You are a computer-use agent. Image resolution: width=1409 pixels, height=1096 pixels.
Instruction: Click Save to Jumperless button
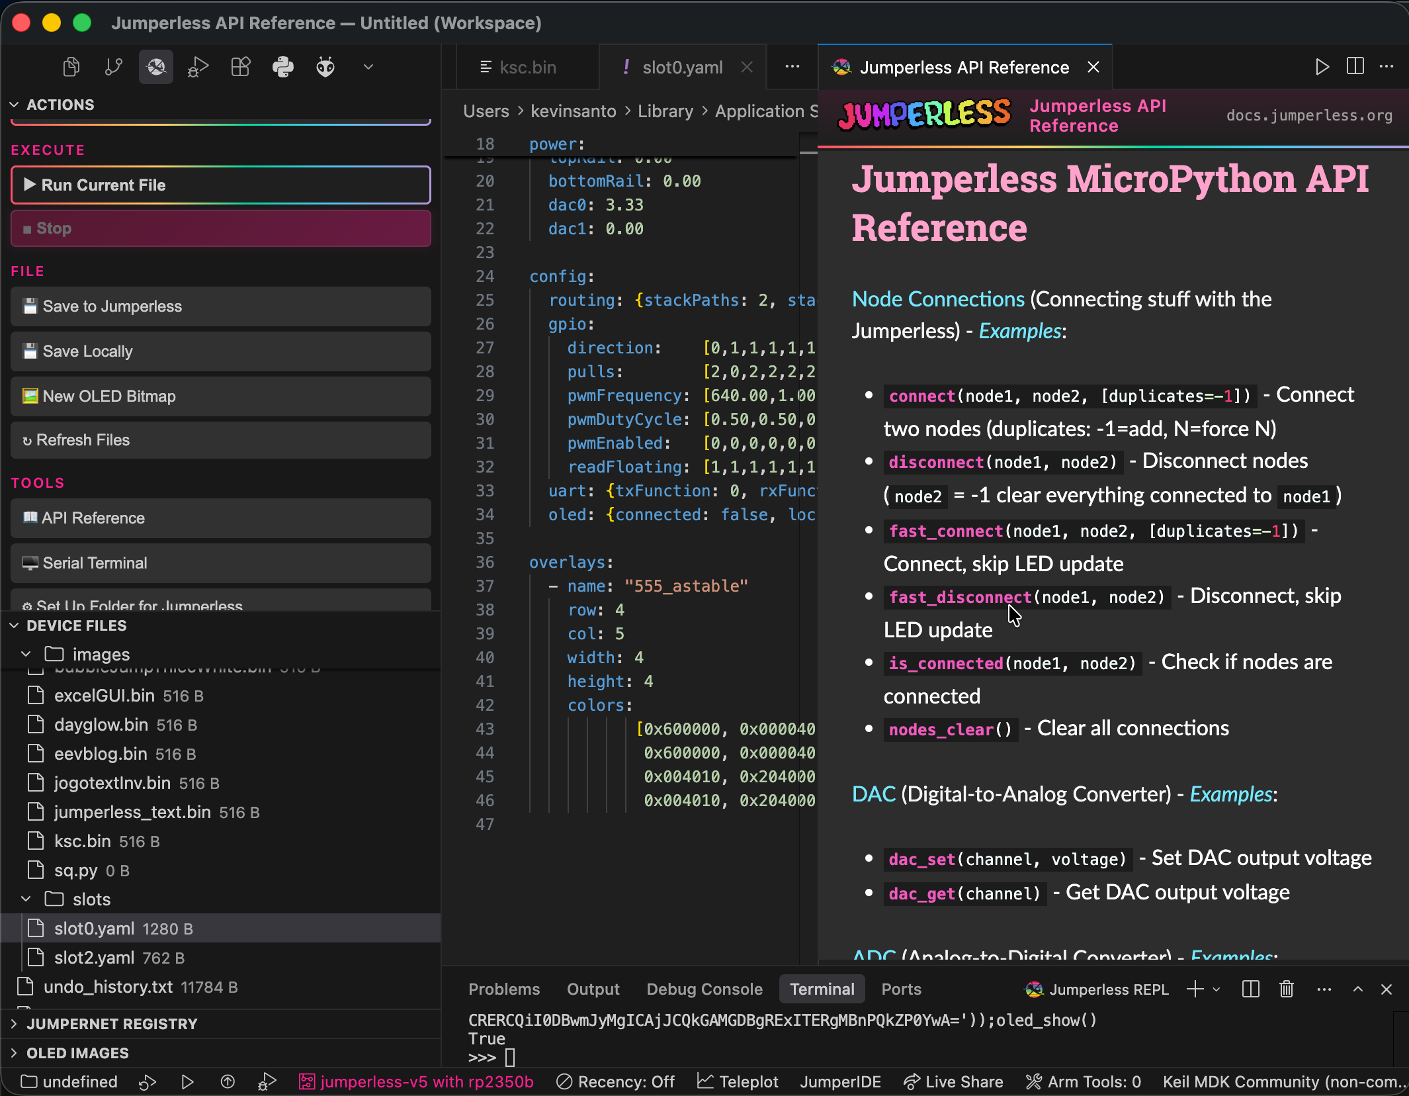click(221, 306)
